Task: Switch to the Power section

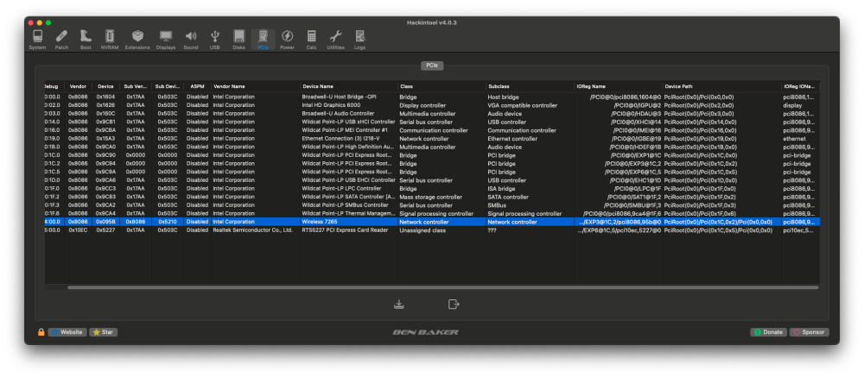Action: point(287,40)
